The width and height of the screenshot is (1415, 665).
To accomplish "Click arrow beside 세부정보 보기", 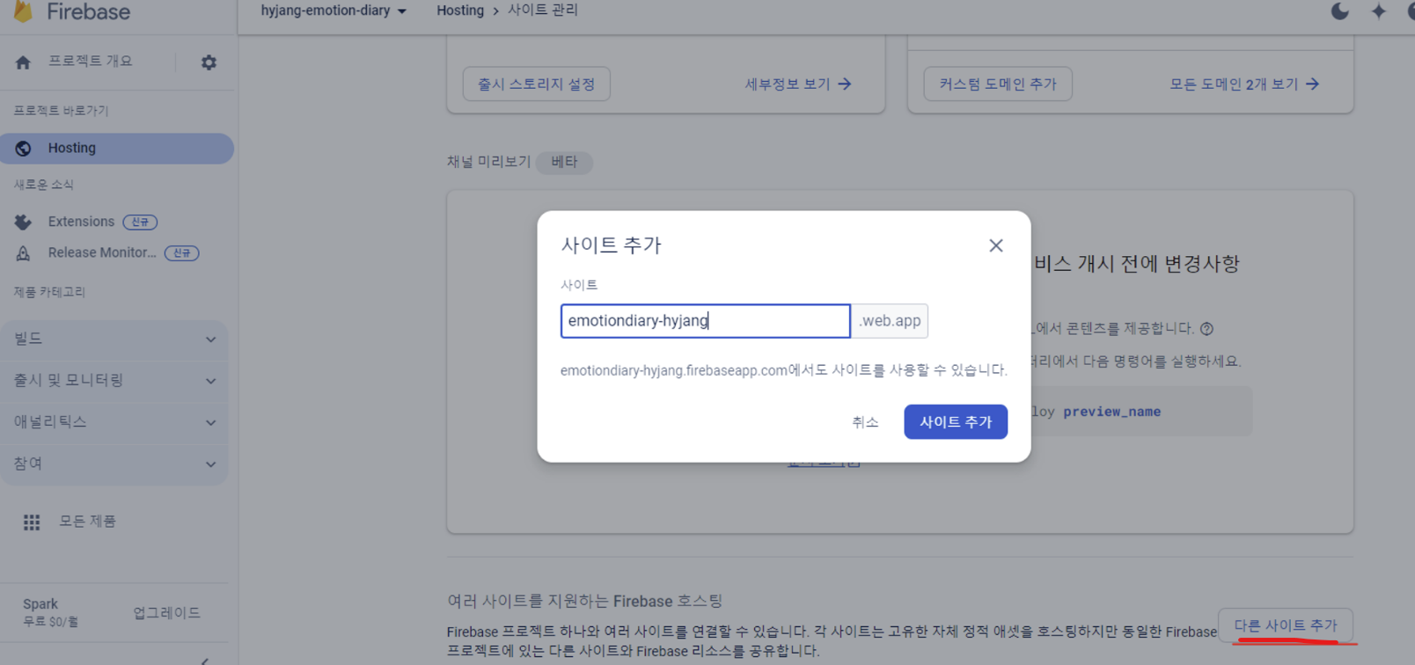I will click(x=845, y=84).
